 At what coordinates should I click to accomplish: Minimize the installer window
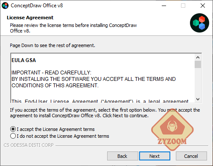(164, 6)
